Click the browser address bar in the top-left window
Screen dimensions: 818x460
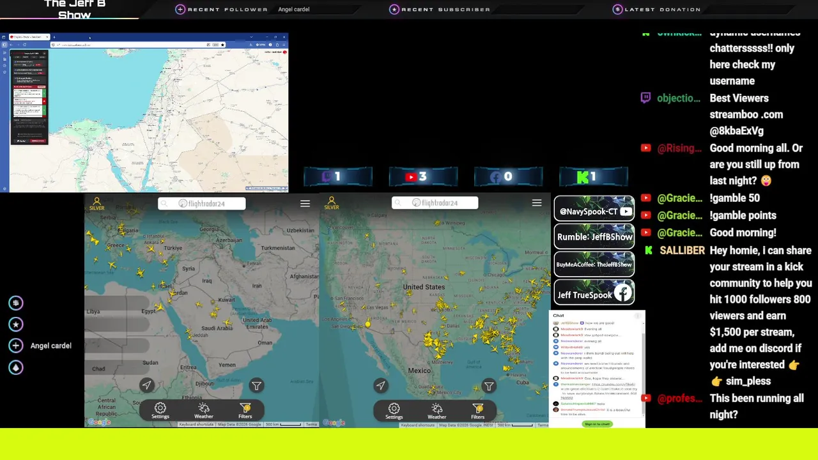(x=138, y=45)
